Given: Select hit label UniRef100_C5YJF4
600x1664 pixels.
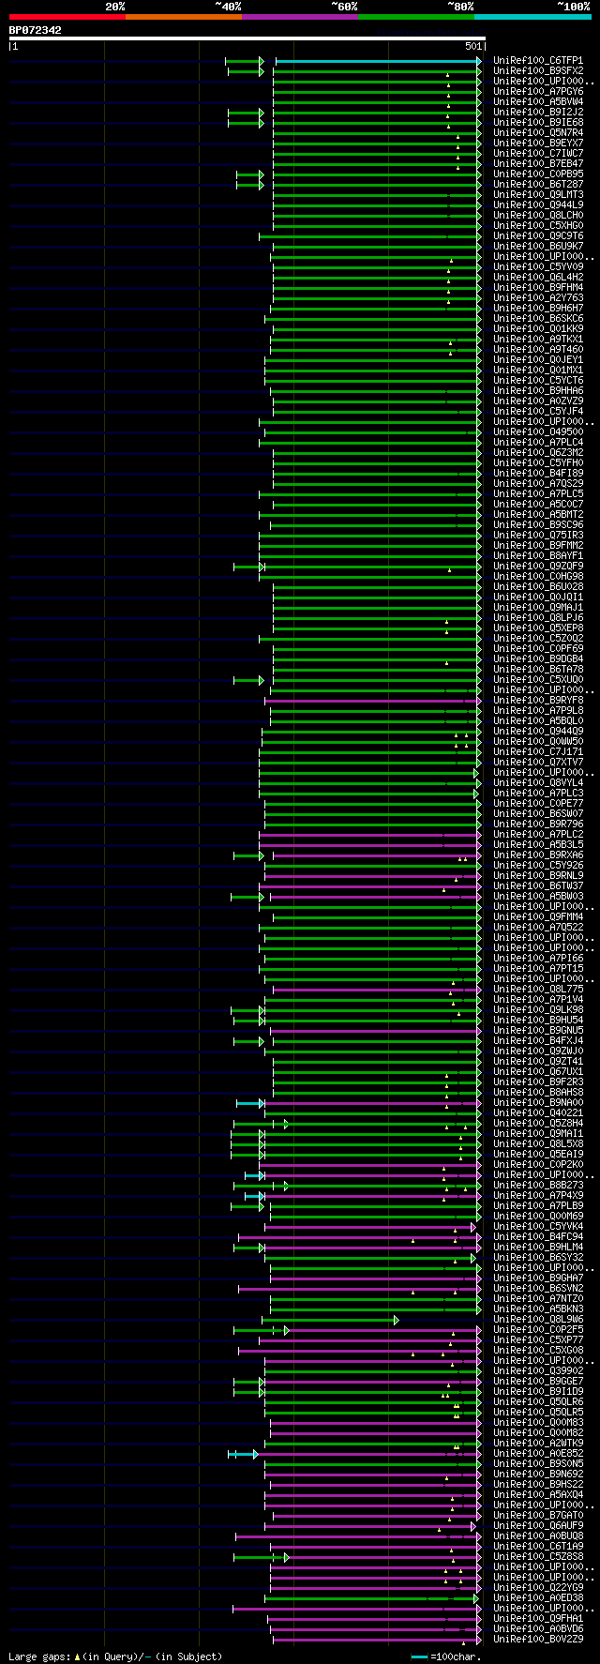Looking at the screenshot, I should click(538, 411).
